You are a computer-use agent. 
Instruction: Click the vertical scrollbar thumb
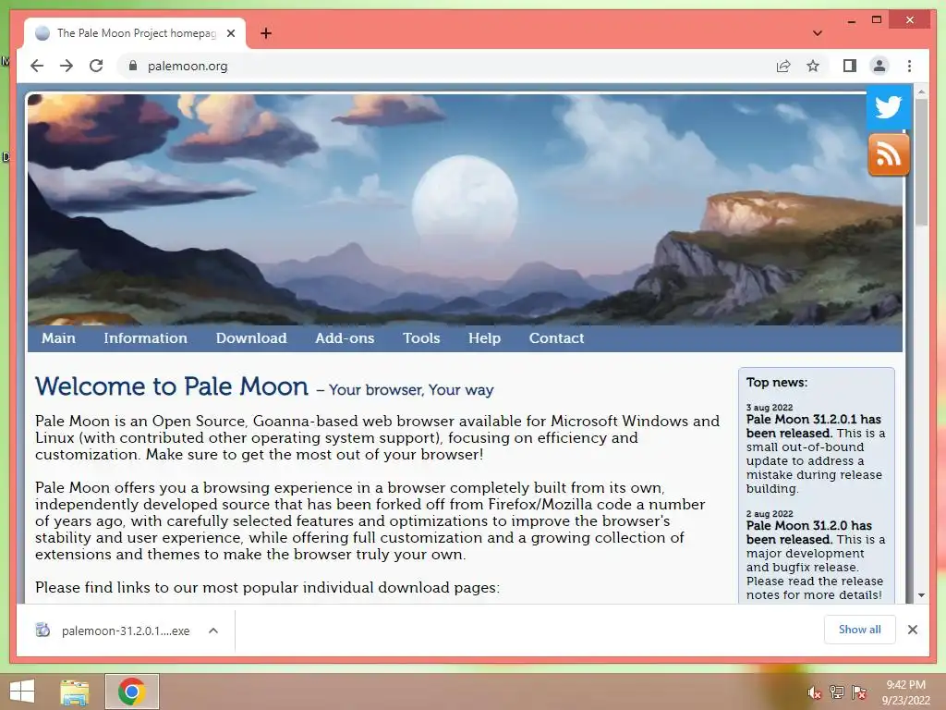(921, 163)
